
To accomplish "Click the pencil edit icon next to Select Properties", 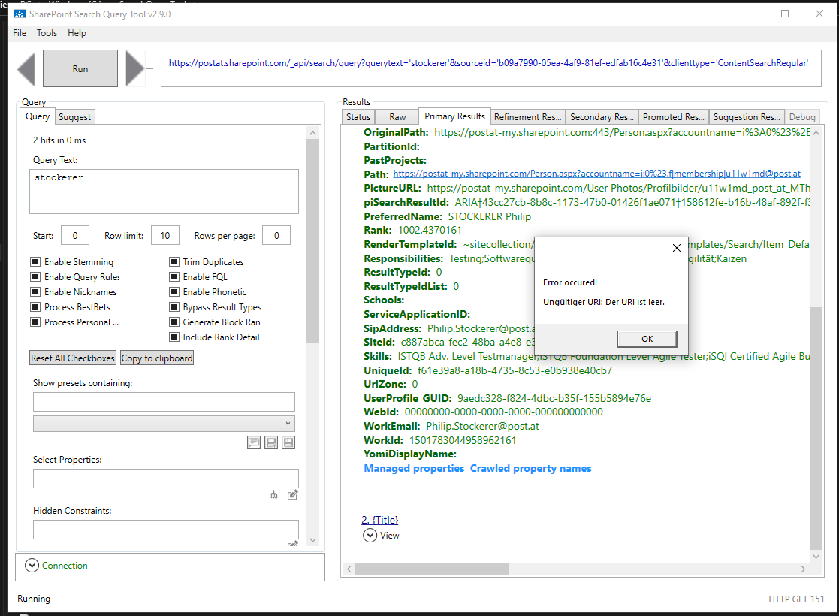I will click(x=292, y=494).
